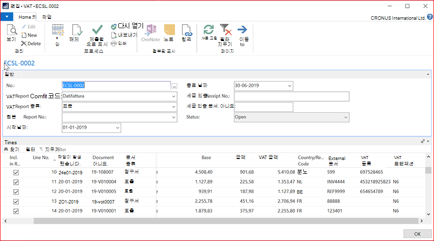Toggle Incl. in Report checkbox for line 10
Image resolution: width=434 pixels, height=241 pixels.
click(x=16, y=172)
